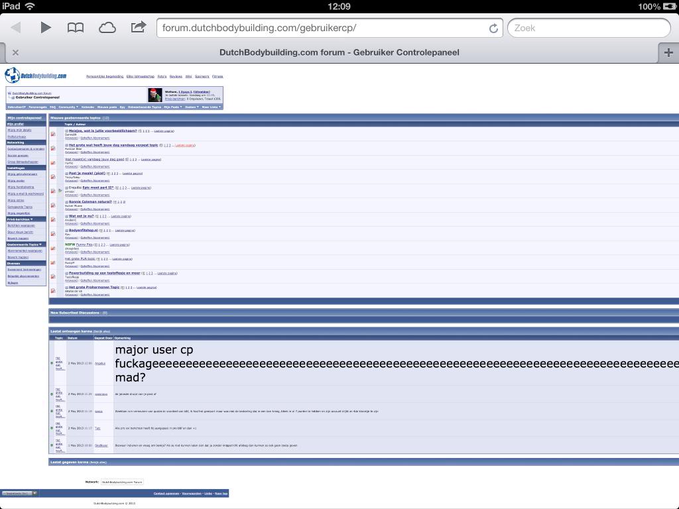This screenshot has height=509, width=679.
Task: Open the Ronnie Coleman natural? topic
Action: pos(90,201)
